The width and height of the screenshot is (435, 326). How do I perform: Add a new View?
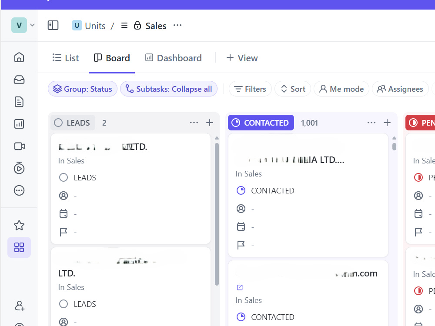(x=242, y=58)
